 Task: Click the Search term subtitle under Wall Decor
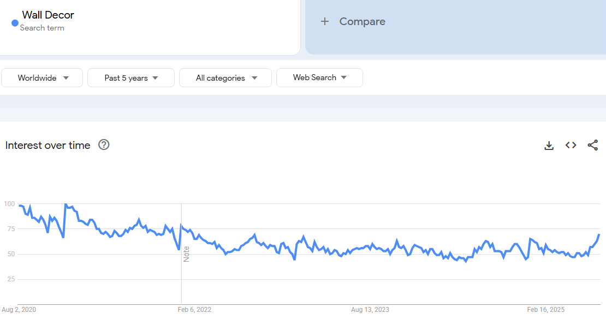[x=42, y=28]
